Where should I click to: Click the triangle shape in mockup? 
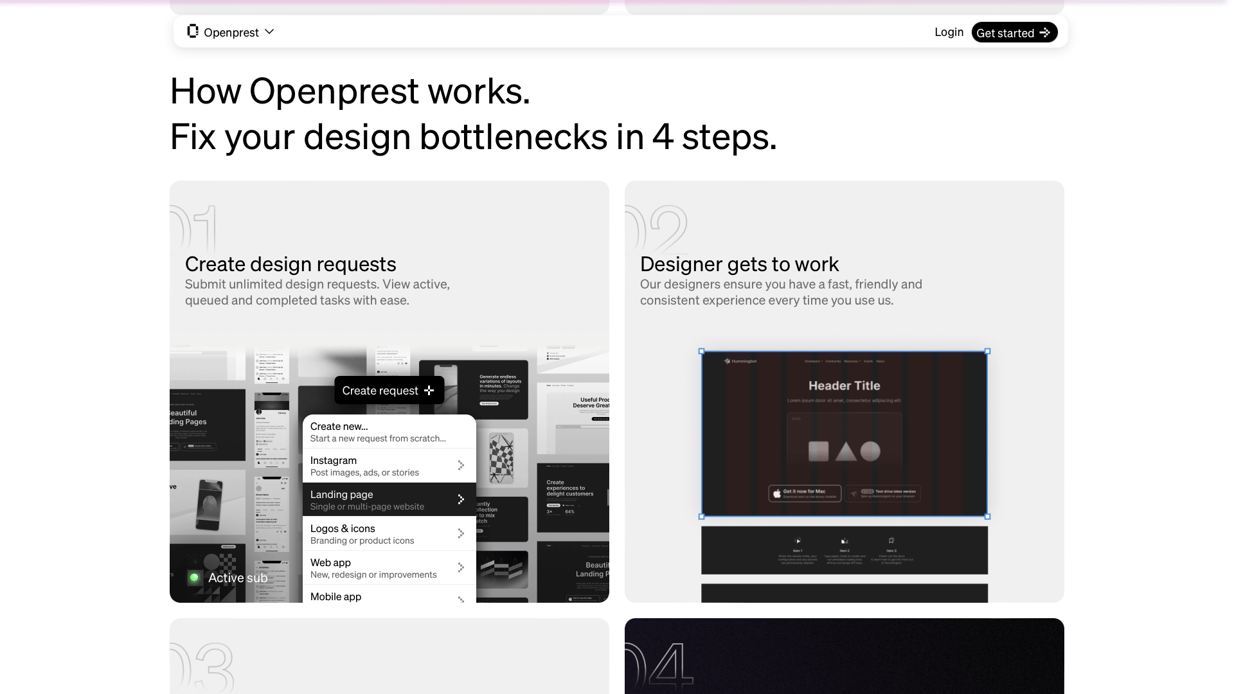(846, 452)
